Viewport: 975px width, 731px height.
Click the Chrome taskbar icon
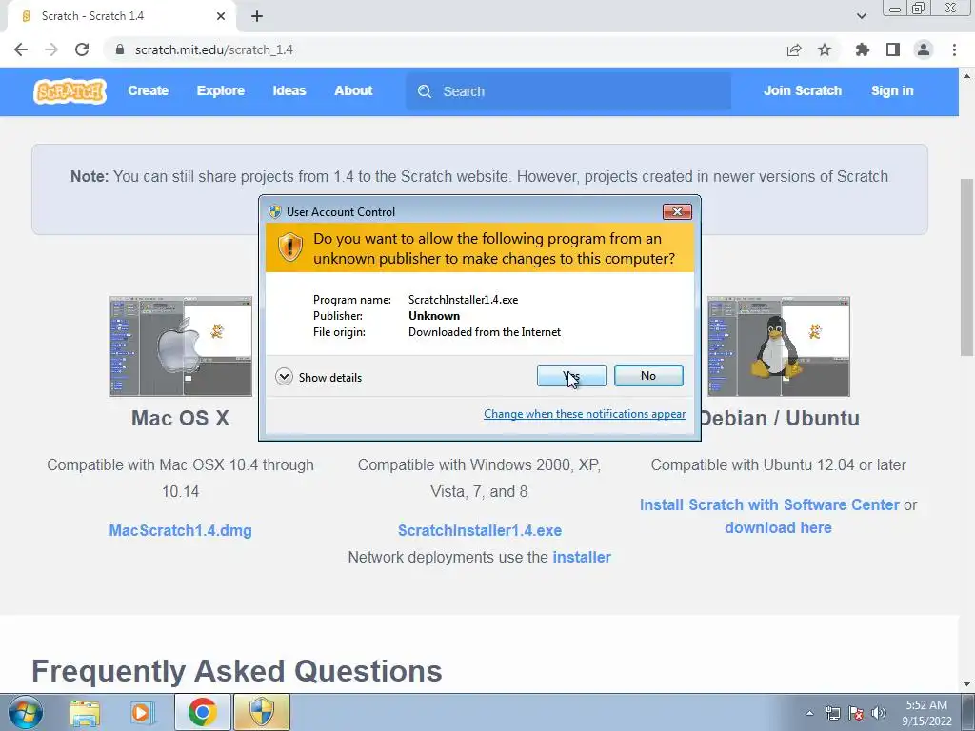tap(202, 712)
